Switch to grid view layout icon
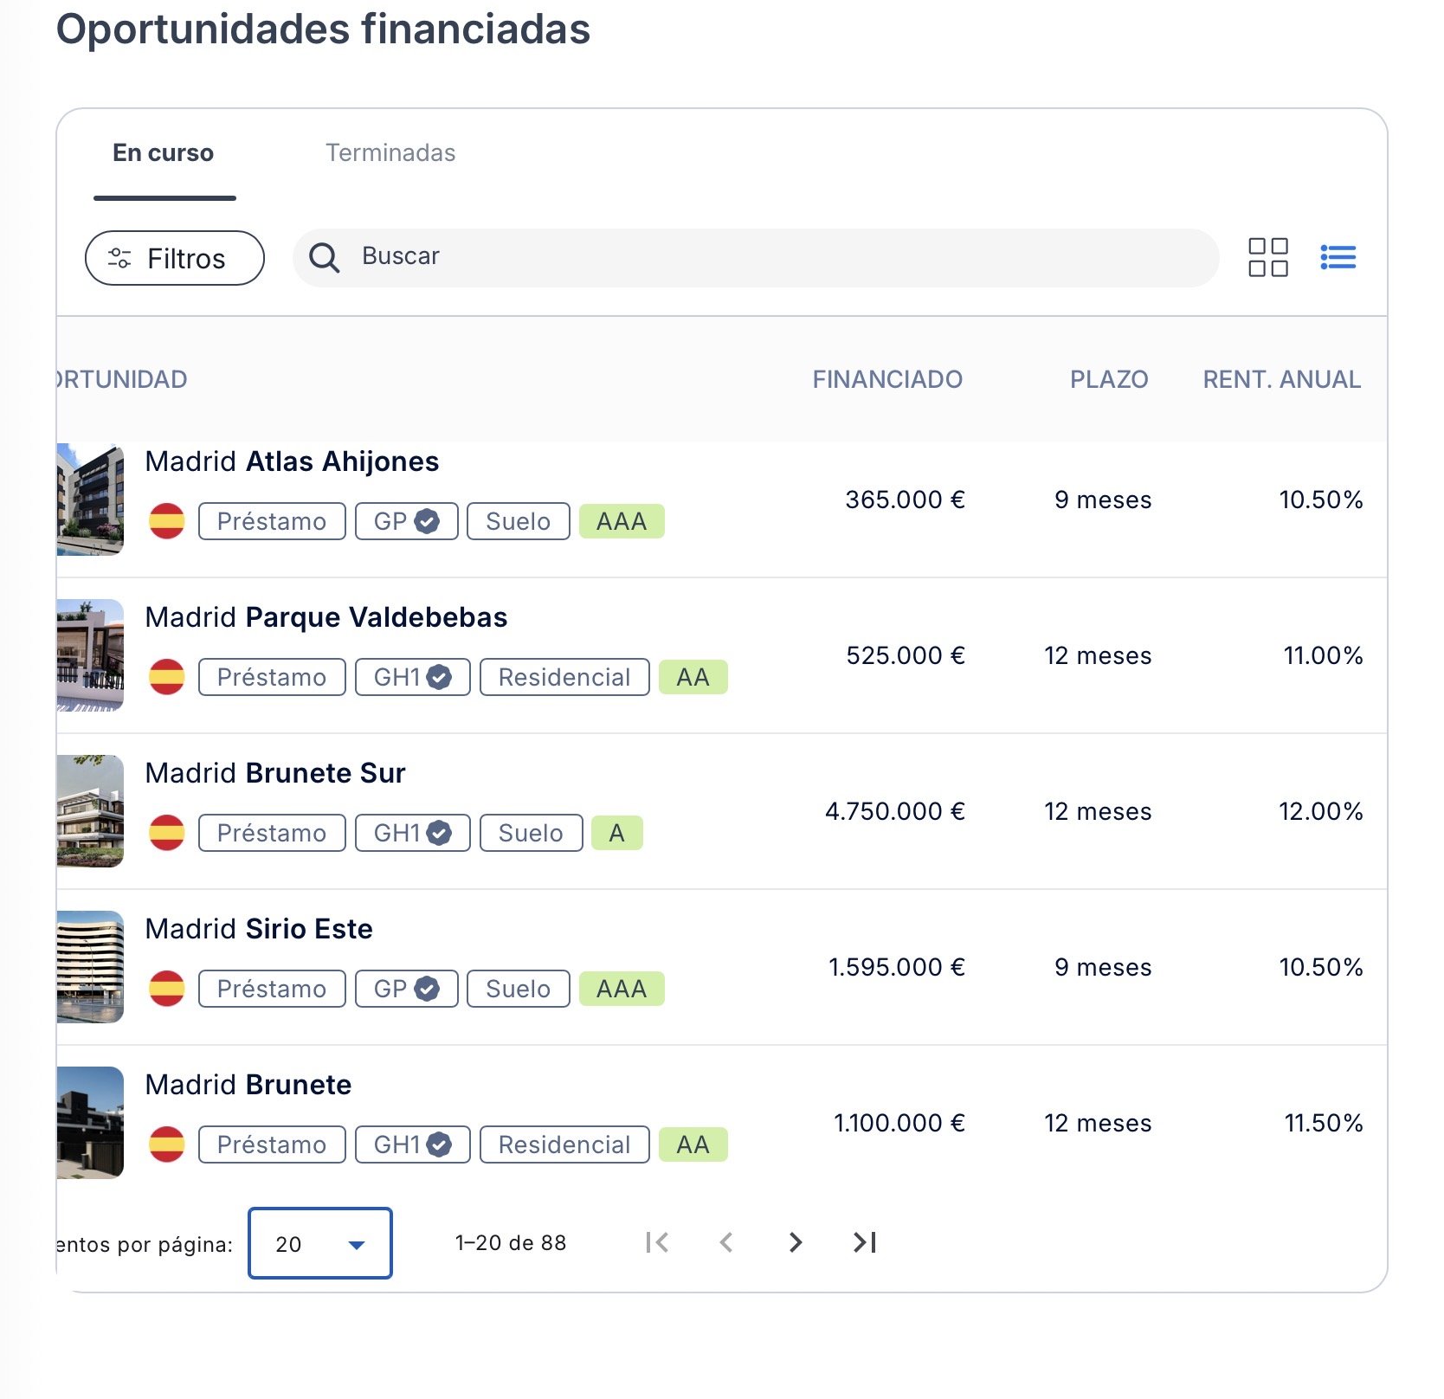The image size is (1444, 1399). pos(1267,257)
